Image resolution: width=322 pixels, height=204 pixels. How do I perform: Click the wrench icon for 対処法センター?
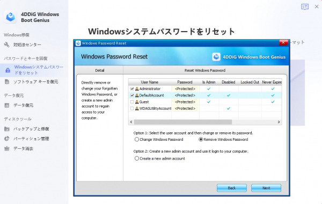[7, 44]
